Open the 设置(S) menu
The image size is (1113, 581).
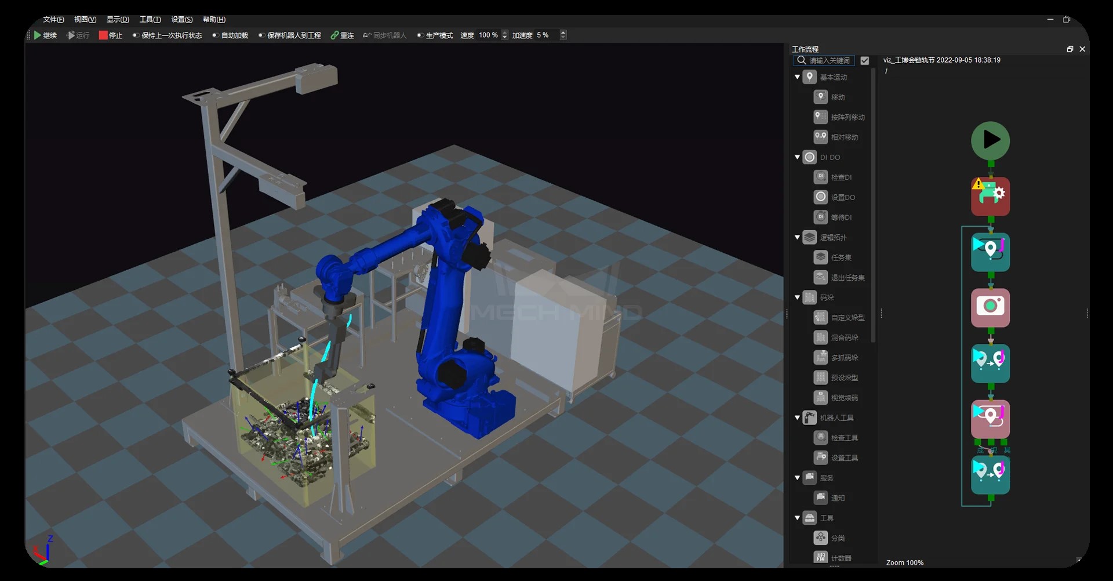(x=181, y=20)
